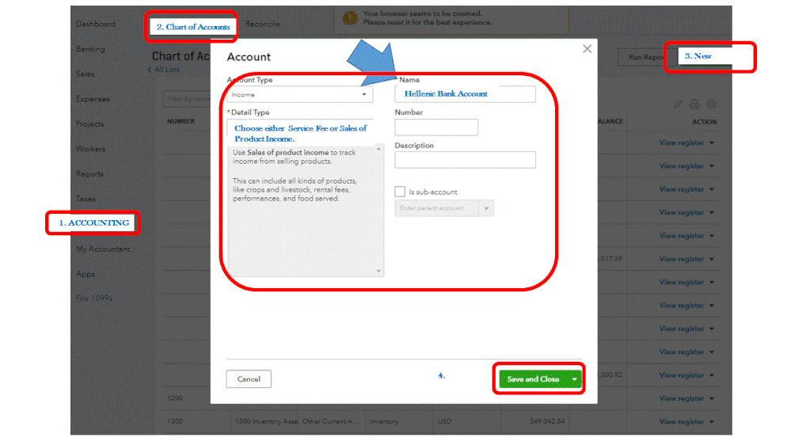Click the Detail Type scrollbar down arrow
The width and height of the screenshot is (791, 445).
pos(378,272)
